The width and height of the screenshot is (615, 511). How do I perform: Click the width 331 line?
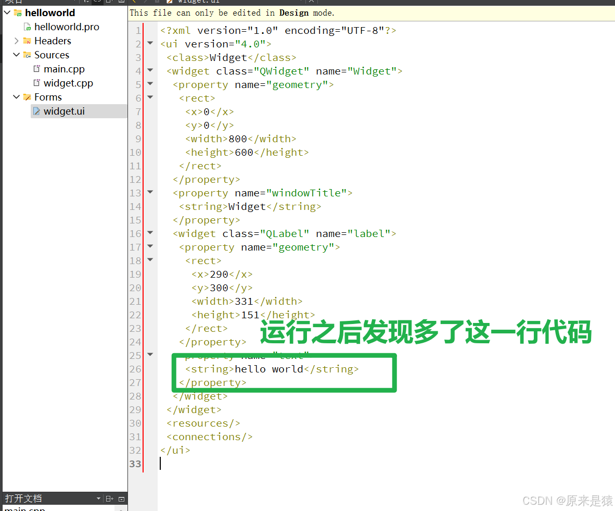247,301
